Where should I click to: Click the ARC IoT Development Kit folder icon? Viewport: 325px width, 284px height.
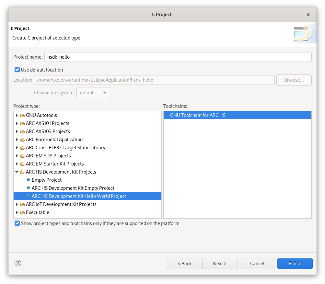(x=22, y=204)
